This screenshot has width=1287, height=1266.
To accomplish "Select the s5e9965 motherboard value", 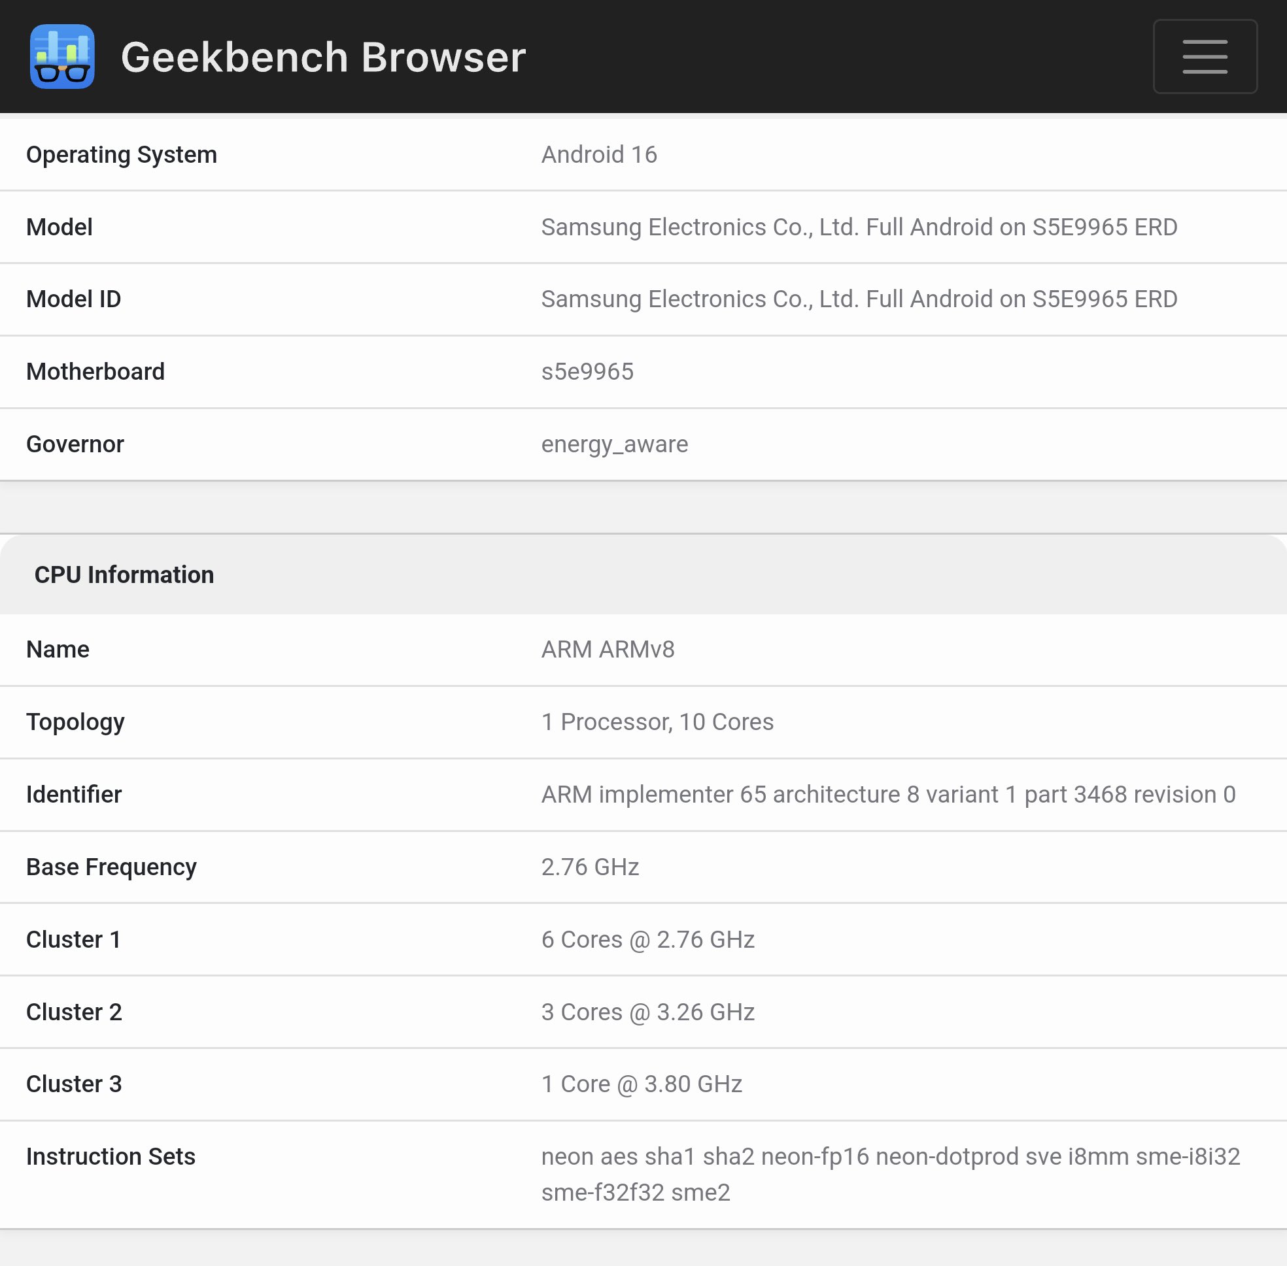I will [587, 372].
